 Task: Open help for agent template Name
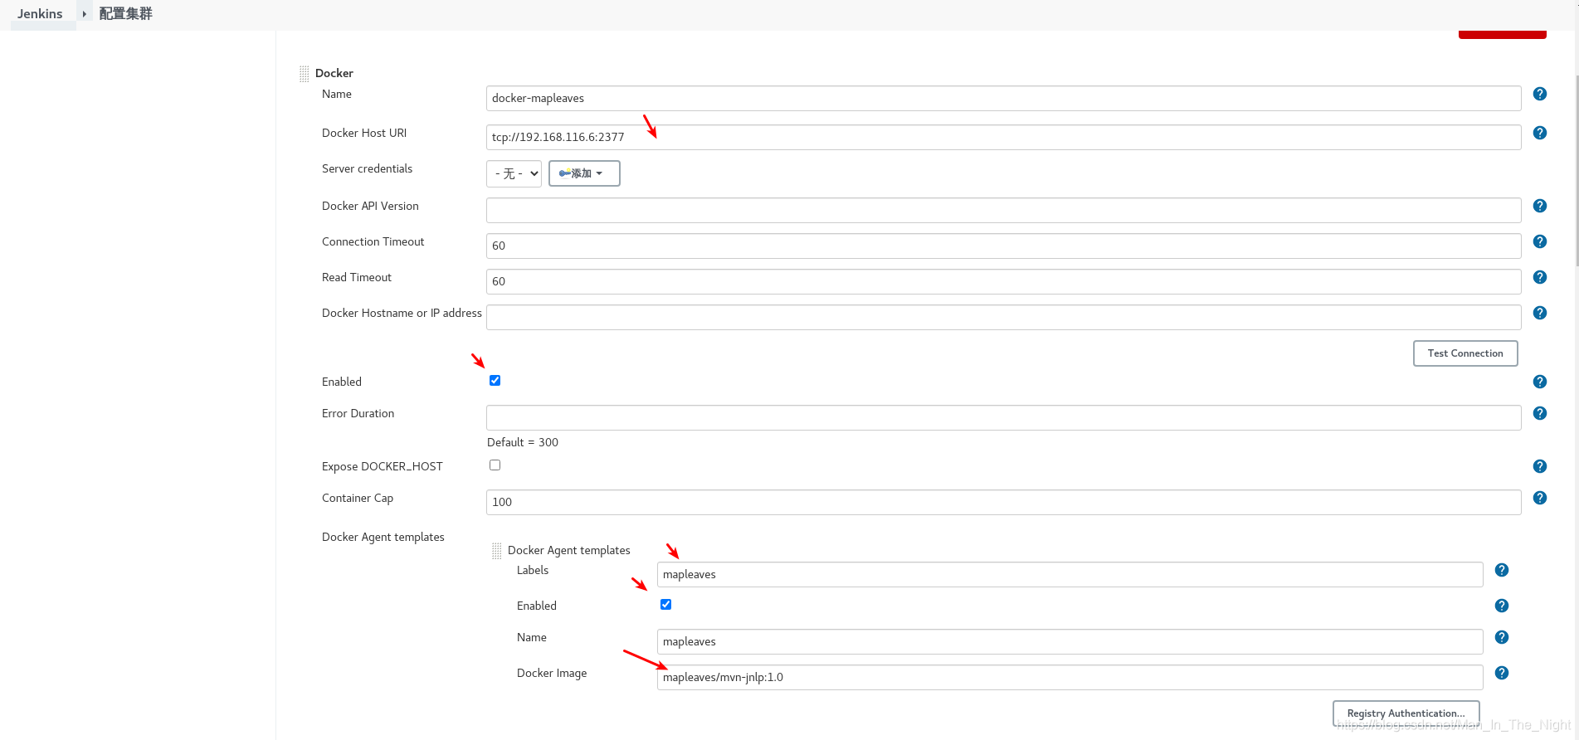click(1501, 637)
